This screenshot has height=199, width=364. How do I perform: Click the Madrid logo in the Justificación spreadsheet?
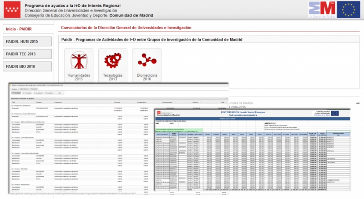[x=159, y=113]
